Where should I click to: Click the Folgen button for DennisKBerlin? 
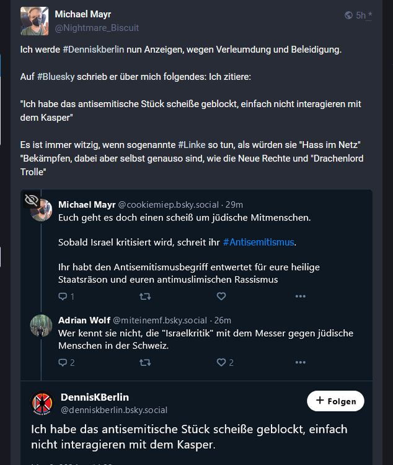tap(335, 401)
